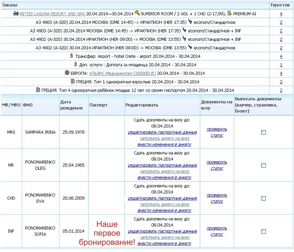Image resolution: width=294 pixels, height=252 pixels.
Task: Click tourist count 1 for Доплата за младенца
Action: click(x=281, y=65)
